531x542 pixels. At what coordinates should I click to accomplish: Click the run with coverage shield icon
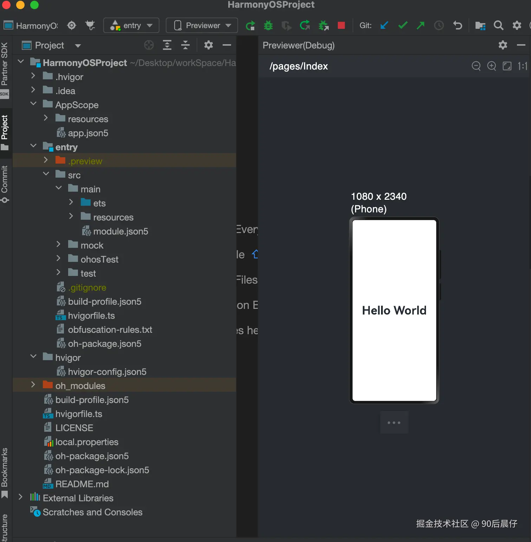coord(287,25)
